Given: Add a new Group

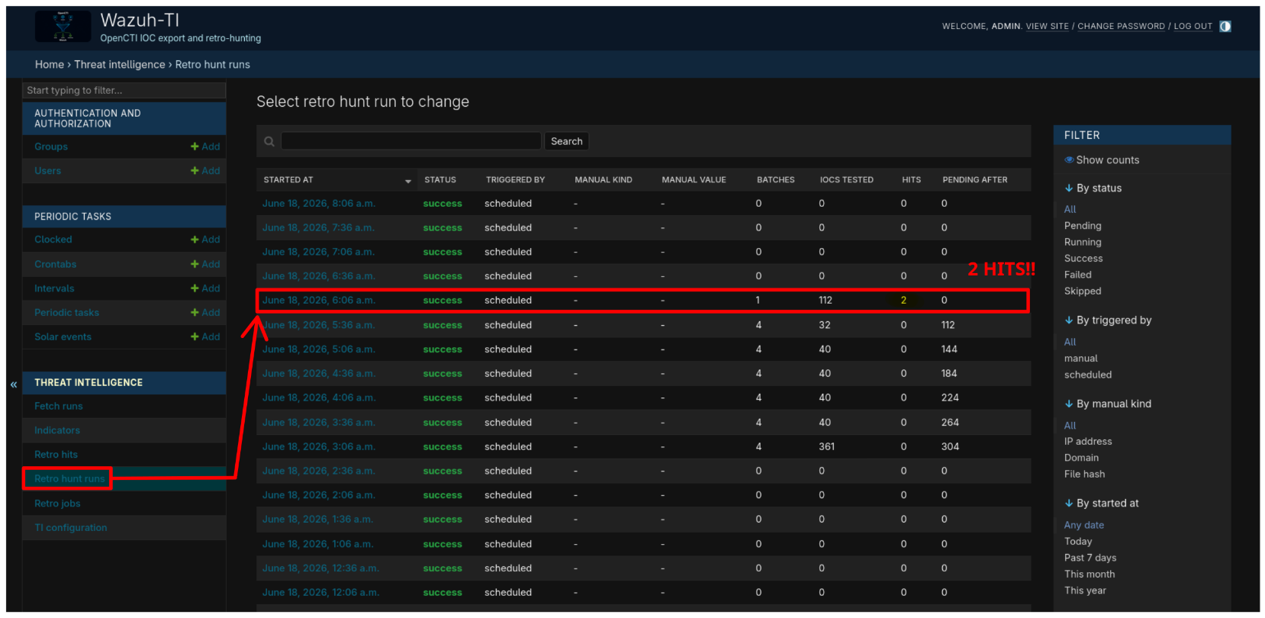Looking at the screenshot, I should click(205, 146).
